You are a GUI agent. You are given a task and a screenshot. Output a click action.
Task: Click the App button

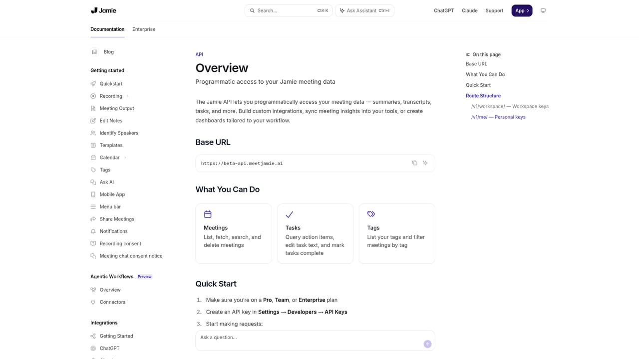522,10
